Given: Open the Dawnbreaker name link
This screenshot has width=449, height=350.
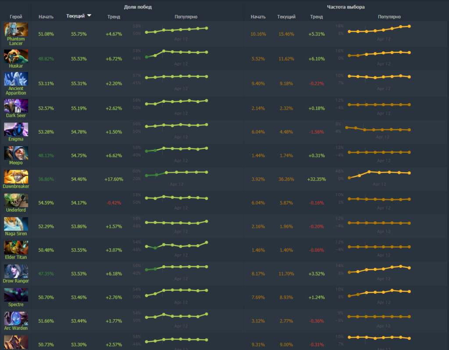Looking at the screenshot, I should (16, 186).
